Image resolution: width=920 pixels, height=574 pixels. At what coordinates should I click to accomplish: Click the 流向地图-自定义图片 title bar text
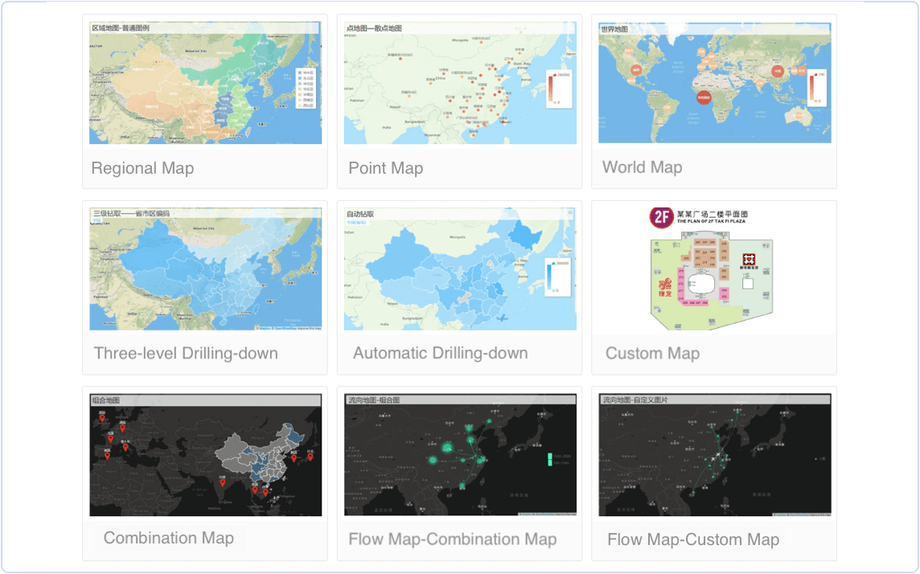pos(635,400)
